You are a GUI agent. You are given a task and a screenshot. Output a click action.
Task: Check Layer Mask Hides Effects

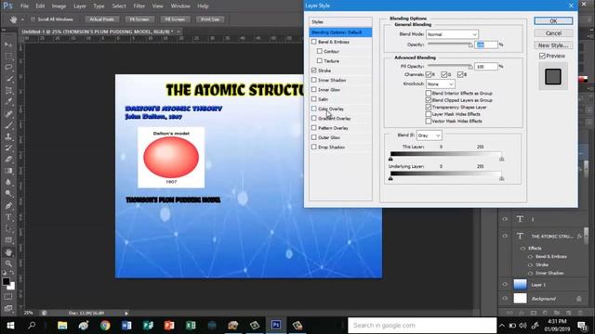[429, 114]
